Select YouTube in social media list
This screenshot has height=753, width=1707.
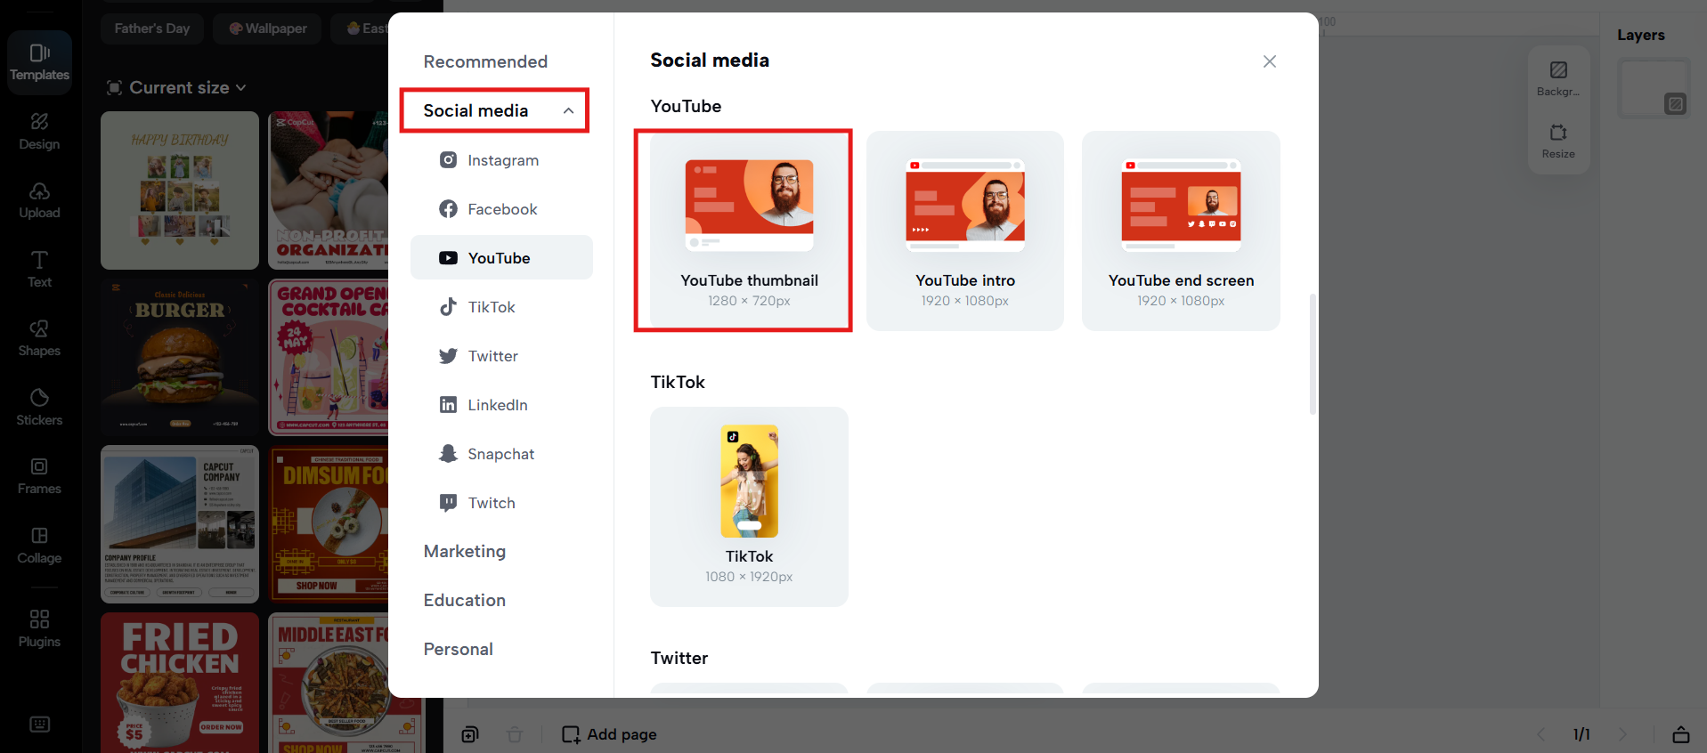pyautogui.click(x=501, y=257)
